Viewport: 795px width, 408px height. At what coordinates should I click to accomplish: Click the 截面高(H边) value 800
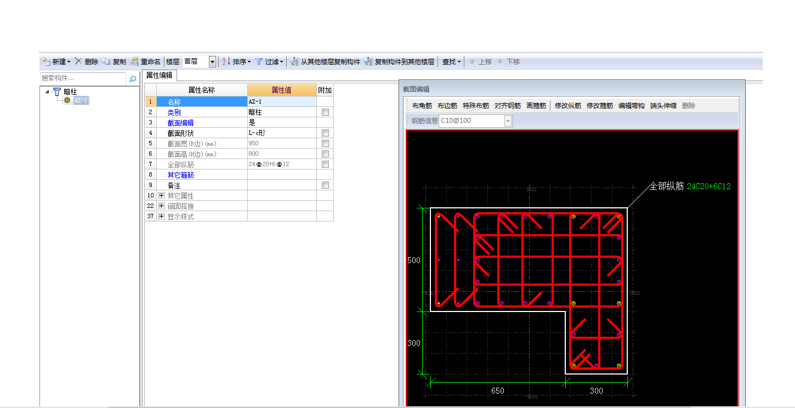[282, 154]
